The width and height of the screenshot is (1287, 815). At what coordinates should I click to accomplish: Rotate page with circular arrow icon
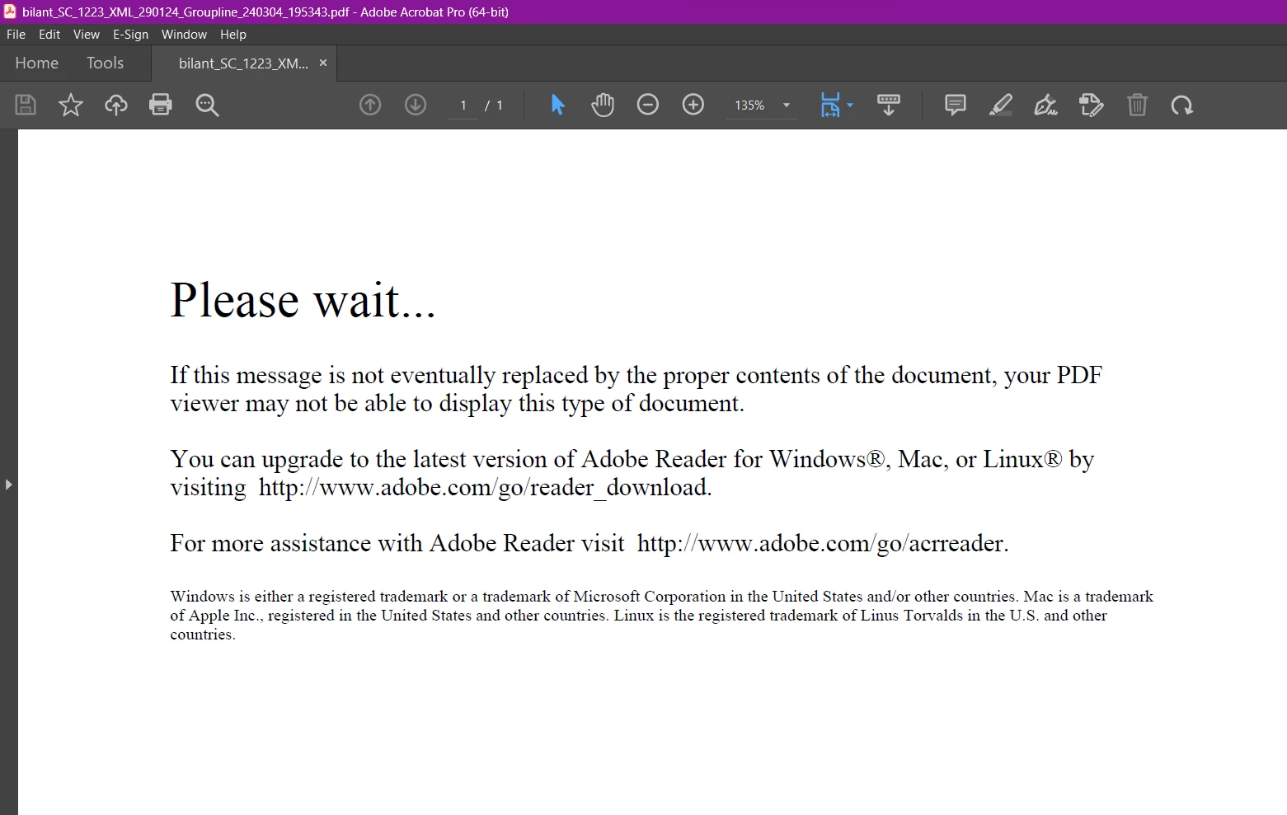(1182, 105)
